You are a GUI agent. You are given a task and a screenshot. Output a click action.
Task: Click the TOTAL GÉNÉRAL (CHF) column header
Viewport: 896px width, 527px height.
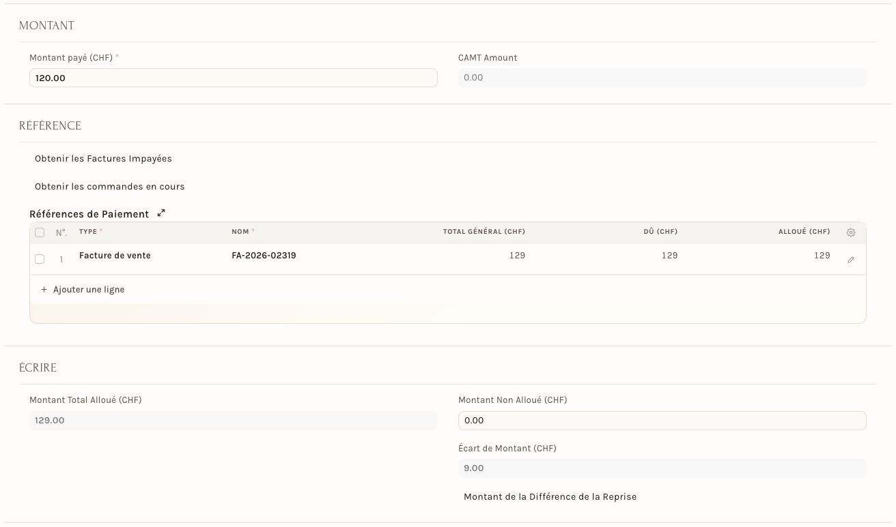[x=484, y=232]
